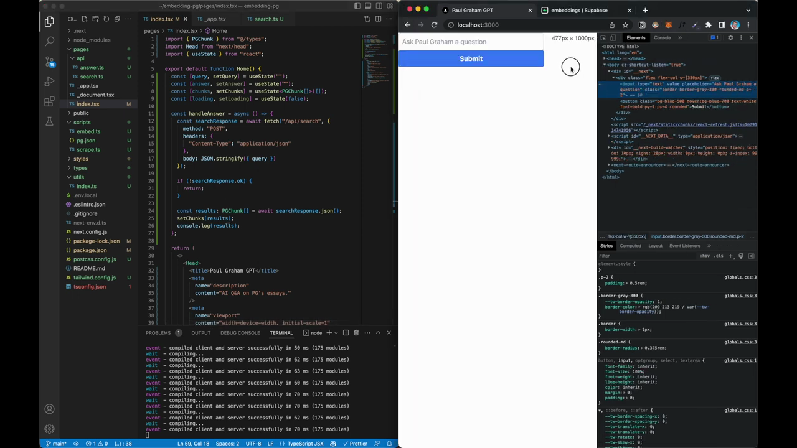The width and height of the screenshot is (797, 448).
Task: Add a new terminal with plus
Action: pos(329,333)
